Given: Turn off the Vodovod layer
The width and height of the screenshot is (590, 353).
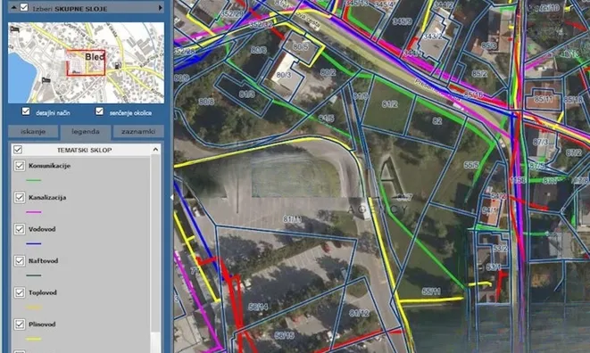Looking at the screenshot, I should coord(19,229).
